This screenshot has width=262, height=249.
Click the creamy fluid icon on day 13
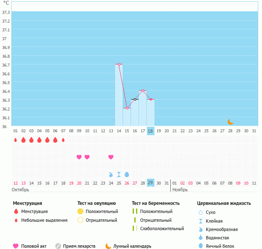click(111, 174)
